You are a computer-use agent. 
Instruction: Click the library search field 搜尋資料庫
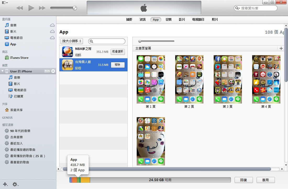256,8
